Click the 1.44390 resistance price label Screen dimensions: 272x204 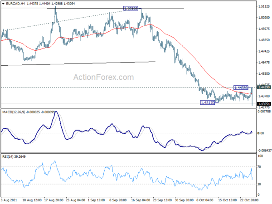tap(241, 87)
